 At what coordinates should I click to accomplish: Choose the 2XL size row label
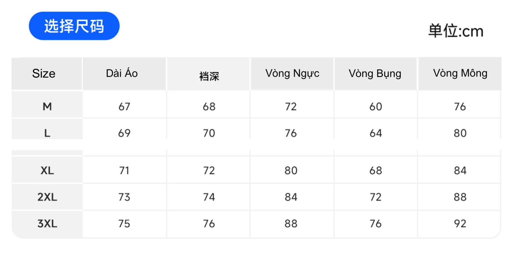click(x=47, y=197)
